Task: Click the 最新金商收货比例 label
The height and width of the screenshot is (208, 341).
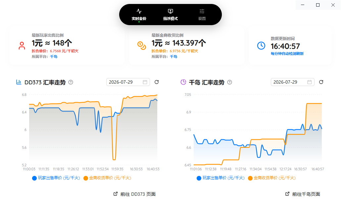Action: tap(168, 35)
